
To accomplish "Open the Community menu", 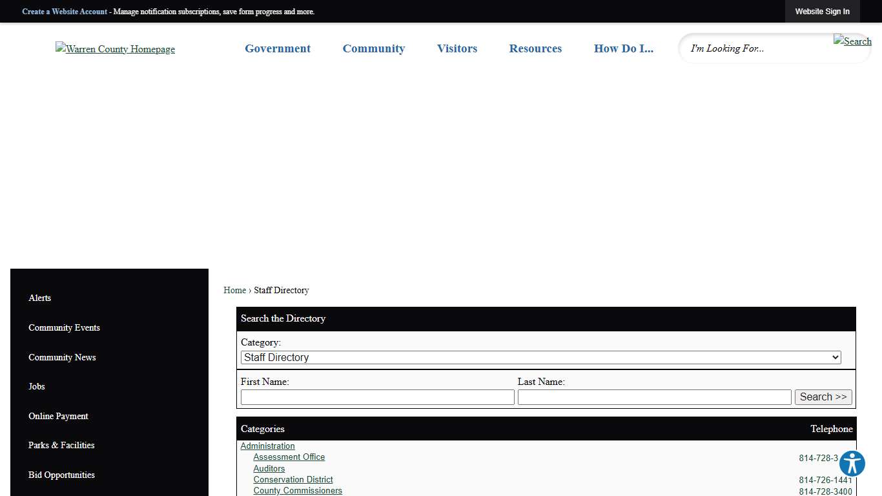I will [373, 48].
